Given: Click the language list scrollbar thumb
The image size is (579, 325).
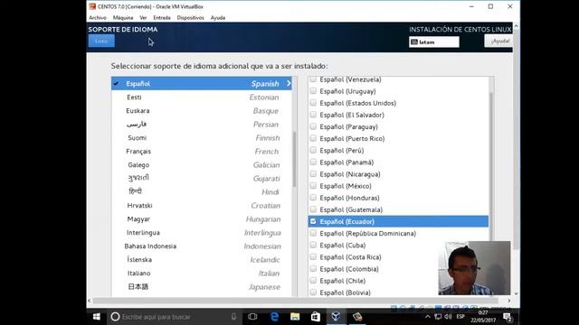Looking at the screenshot, I should click(x=294, y=159).
